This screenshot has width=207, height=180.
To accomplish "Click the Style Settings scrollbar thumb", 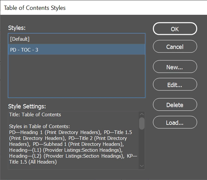I will (142, 123).
